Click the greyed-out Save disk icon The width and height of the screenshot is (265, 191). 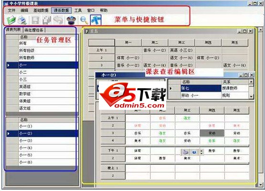(35, 20)
